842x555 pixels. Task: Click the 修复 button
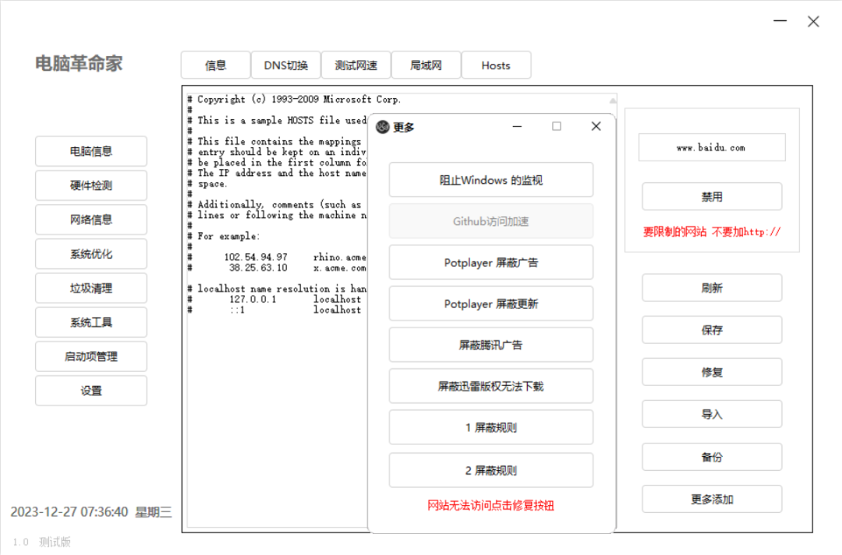(712, 372)
